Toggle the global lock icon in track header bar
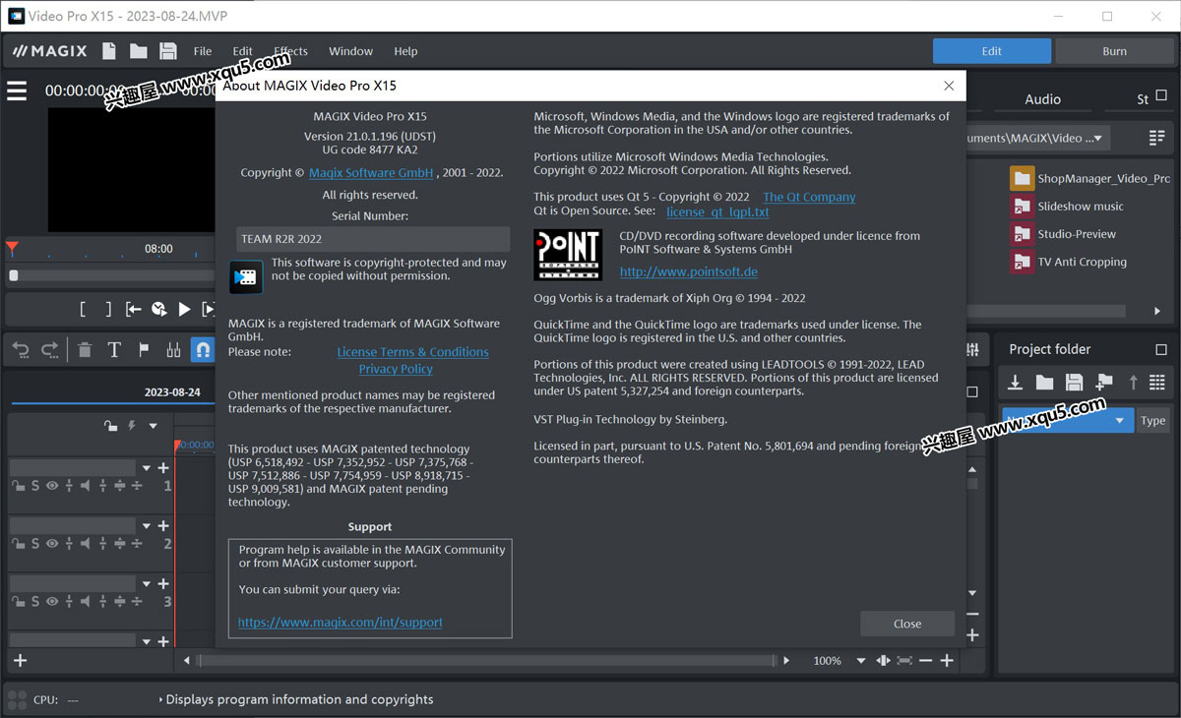Viewport: 1181px width, 718px height. (111, 426)
